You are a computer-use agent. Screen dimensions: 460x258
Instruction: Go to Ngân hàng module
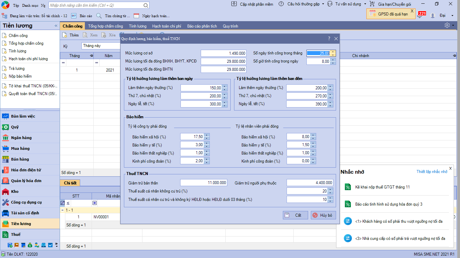pos(30,138)
